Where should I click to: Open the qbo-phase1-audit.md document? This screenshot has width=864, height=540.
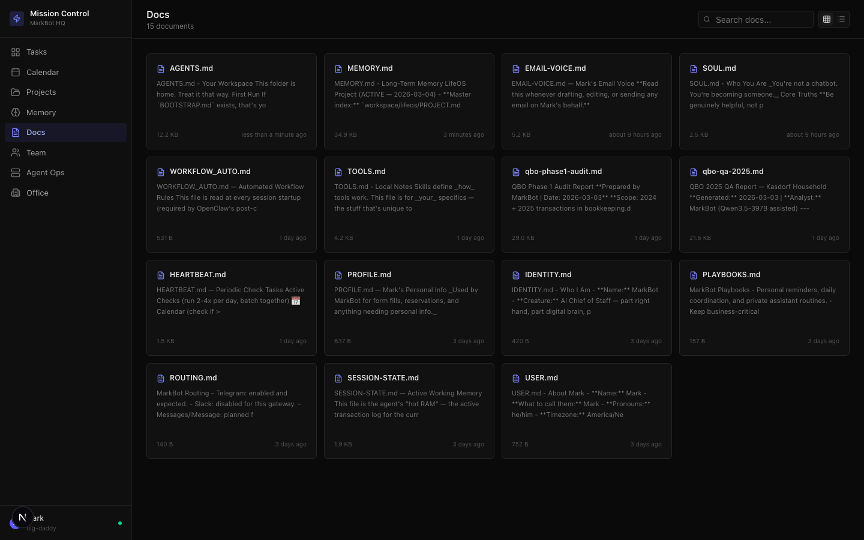[586, 204]
